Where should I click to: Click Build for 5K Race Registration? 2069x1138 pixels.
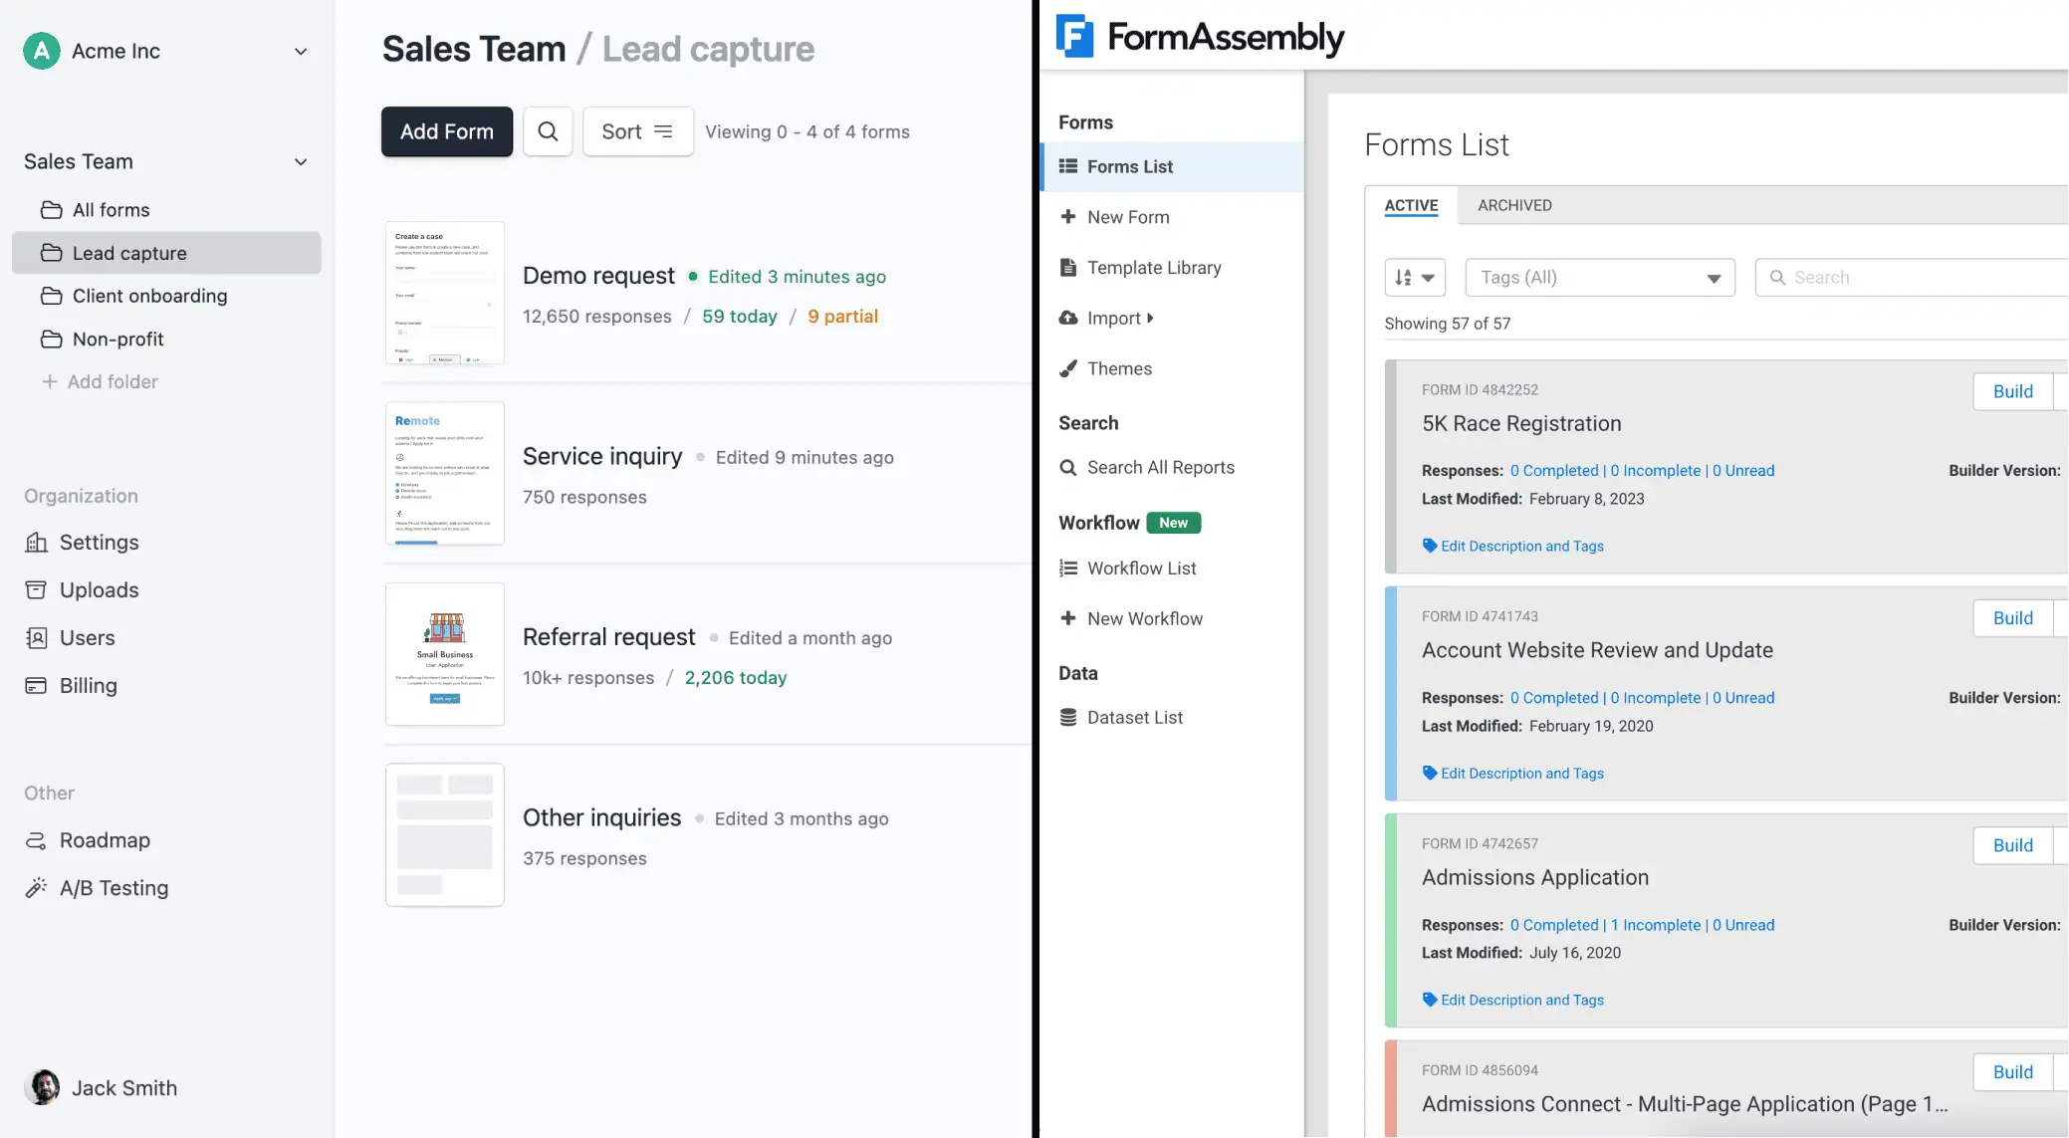coord(2012,391)
